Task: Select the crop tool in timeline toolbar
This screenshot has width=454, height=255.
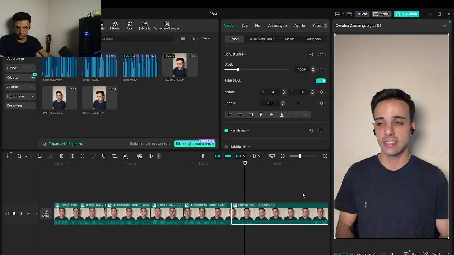Action: pyautogui.click(x=114, y=156)
